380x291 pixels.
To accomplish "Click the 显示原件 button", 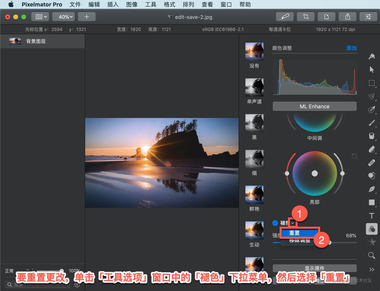I will 314,268.
